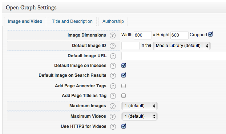Open help icon for Default Image on Indexes
This screenshot has width=226, height=134.
tap(113, 66)
